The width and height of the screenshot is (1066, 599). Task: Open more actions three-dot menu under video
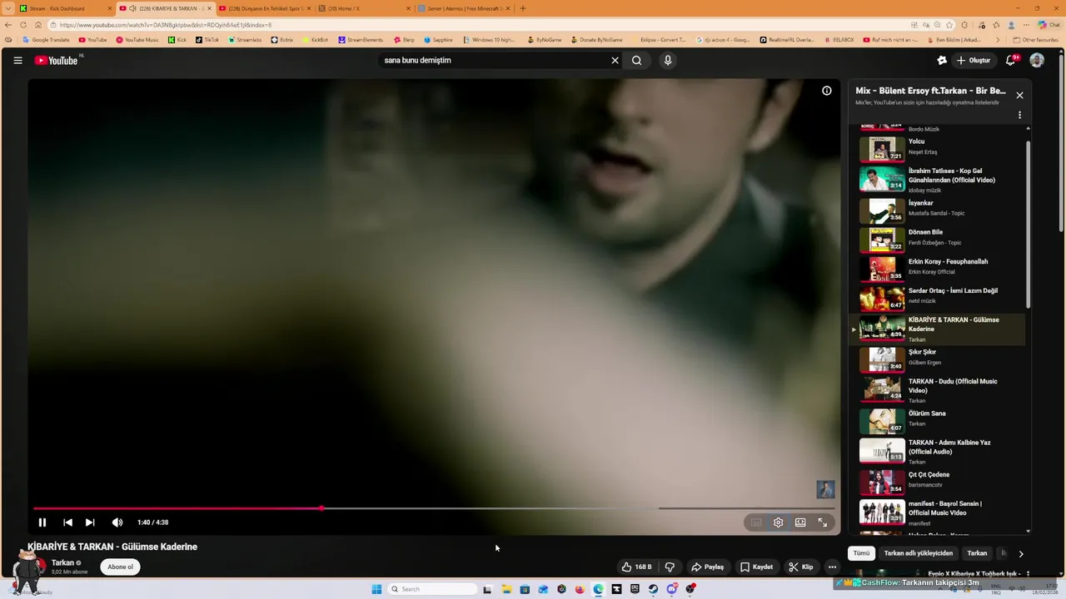pos(832,567)
